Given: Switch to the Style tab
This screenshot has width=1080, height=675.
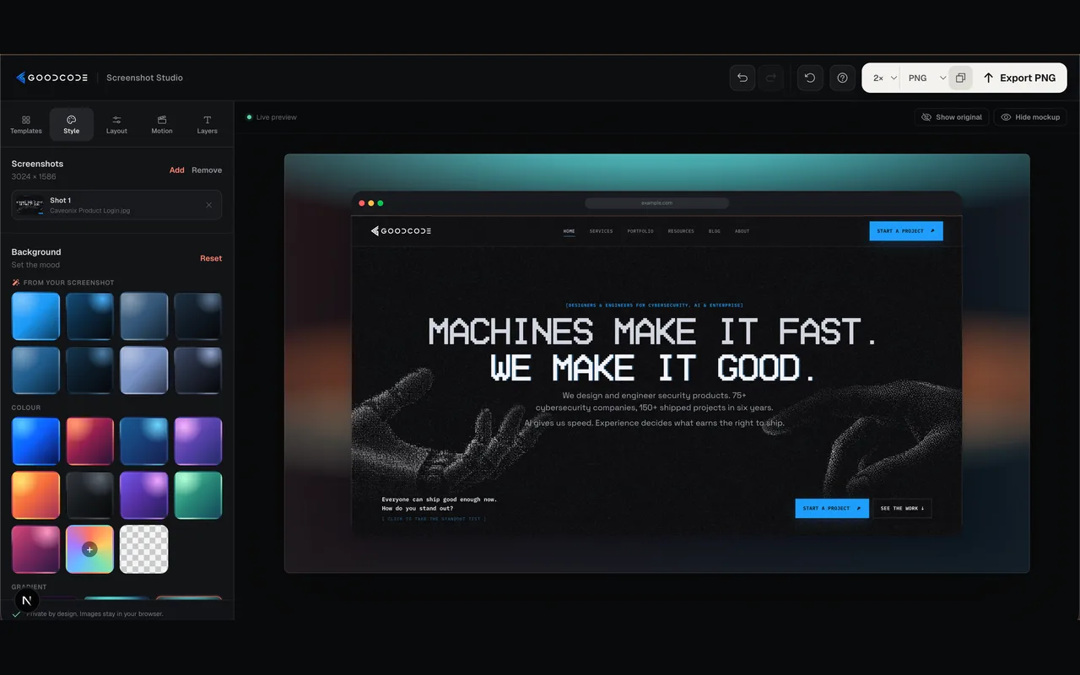Looking at the screenshot, I should pyautogui.click(x=72, y=124).
